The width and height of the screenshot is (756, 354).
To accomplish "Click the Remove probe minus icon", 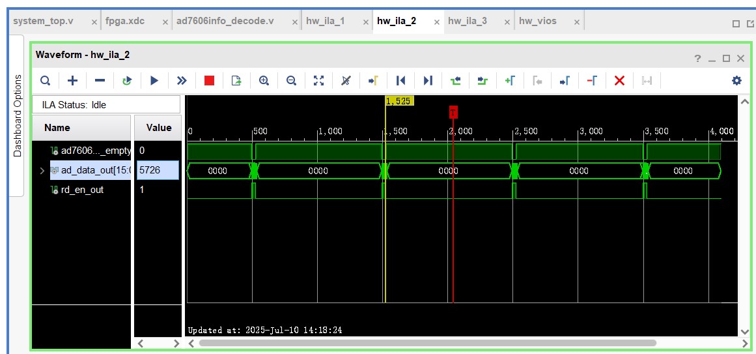I will pos(100,81).
